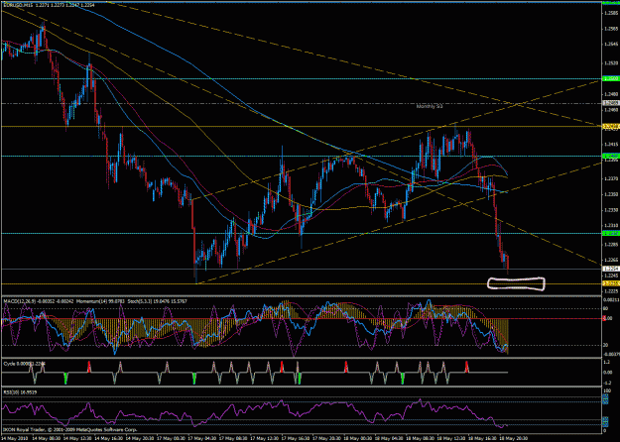
Task: Click the 1.2585 price scale value
Action: click(x=611, y=13)
